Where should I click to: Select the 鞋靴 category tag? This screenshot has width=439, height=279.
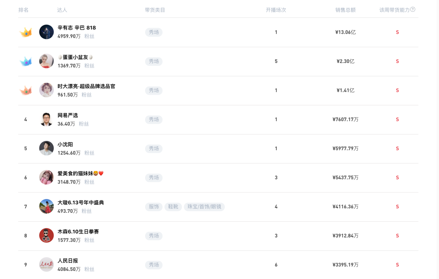[173, 207]
